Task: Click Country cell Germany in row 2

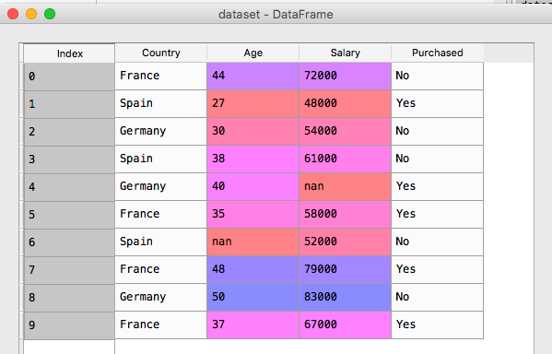Action: 161,131
